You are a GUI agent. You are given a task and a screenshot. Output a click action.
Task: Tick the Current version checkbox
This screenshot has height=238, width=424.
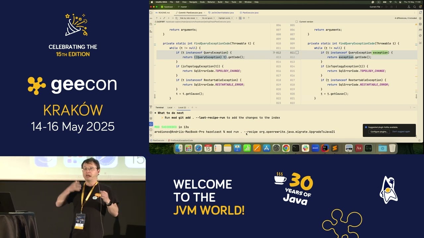[296, 21]
